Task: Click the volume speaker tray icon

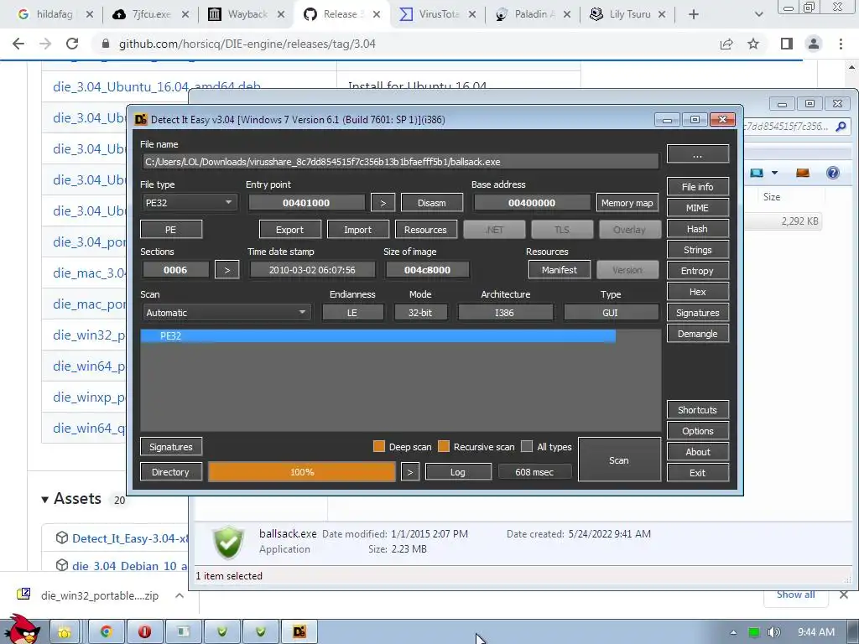Action: (x=773, y=632)
